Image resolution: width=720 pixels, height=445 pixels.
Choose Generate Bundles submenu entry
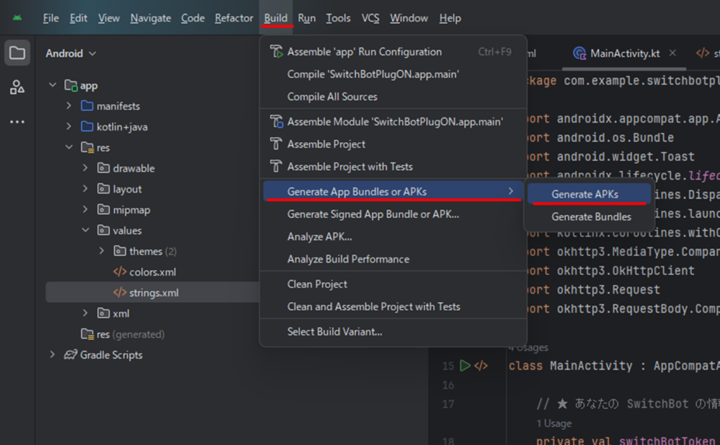[591, 217]
